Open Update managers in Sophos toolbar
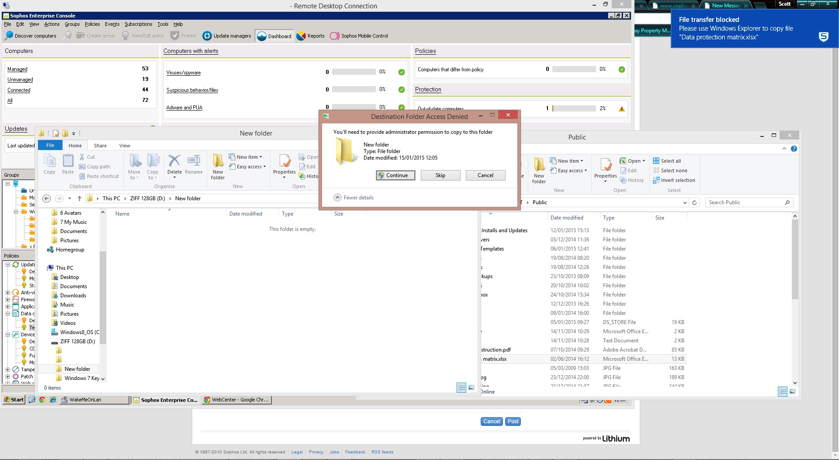The image size is (839, 460). click(x=227, y=36)
